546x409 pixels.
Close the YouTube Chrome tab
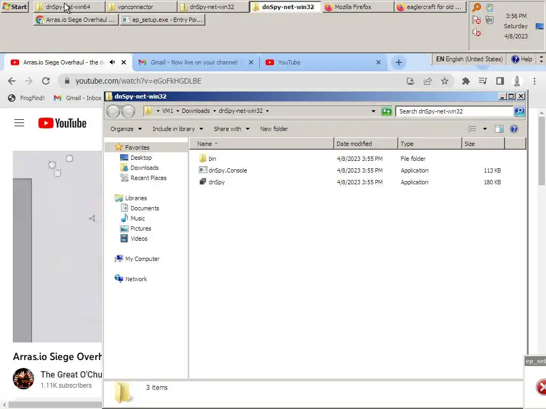(379, 62)
